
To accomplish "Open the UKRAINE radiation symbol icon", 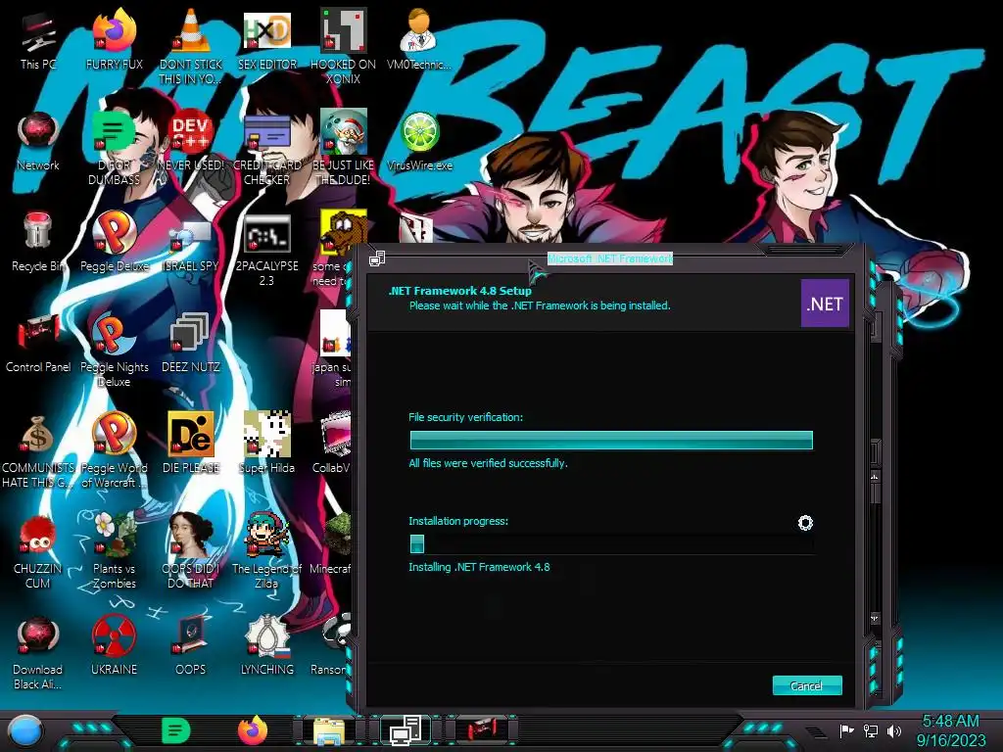I will pos(114,635).
